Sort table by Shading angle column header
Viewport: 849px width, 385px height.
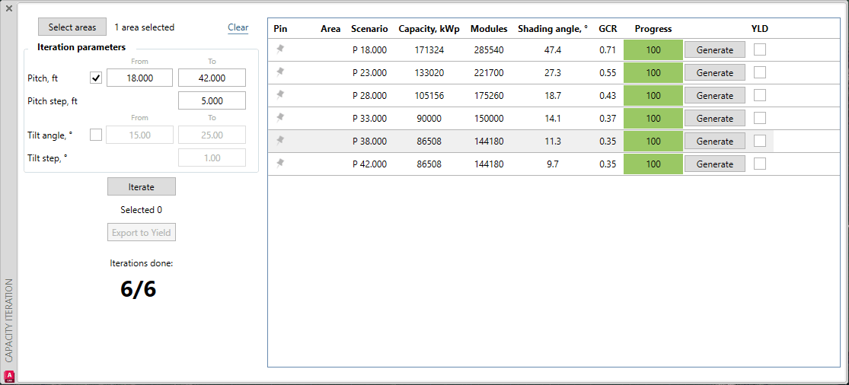(552, 29)
